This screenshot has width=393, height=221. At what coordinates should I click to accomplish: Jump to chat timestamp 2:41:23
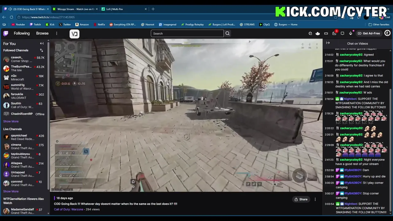329,160
